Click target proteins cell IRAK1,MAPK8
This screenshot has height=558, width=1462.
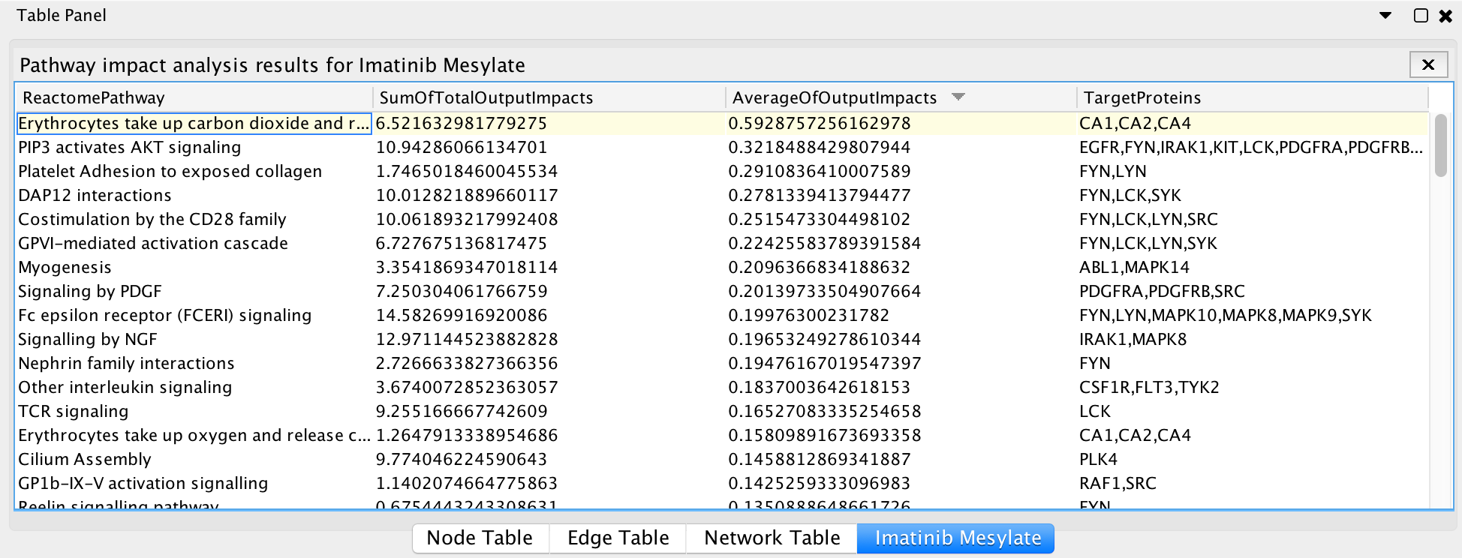pos(1133,340)
